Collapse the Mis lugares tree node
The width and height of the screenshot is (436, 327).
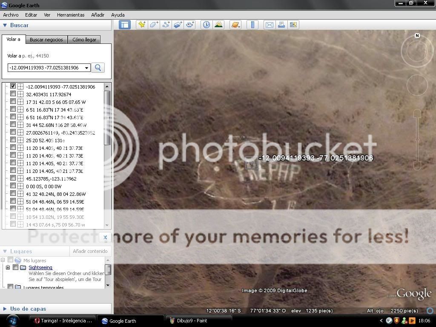tap(3, 260)
